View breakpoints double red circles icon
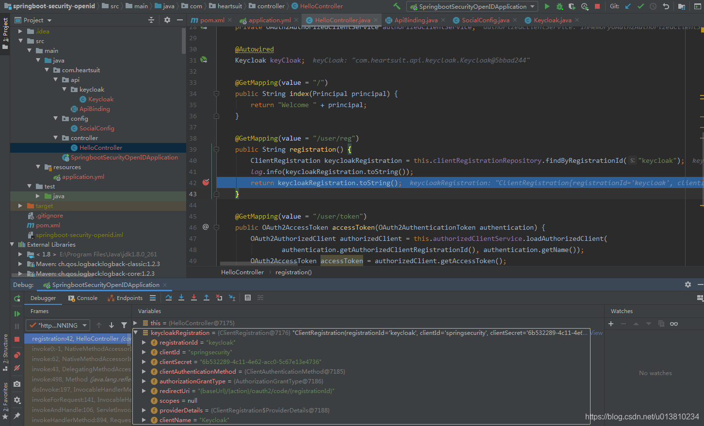The width and height of the screenshot is (704, 426). point(17,355)
